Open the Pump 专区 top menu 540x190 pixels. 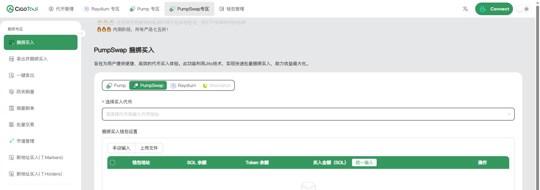tap(145, 9)
